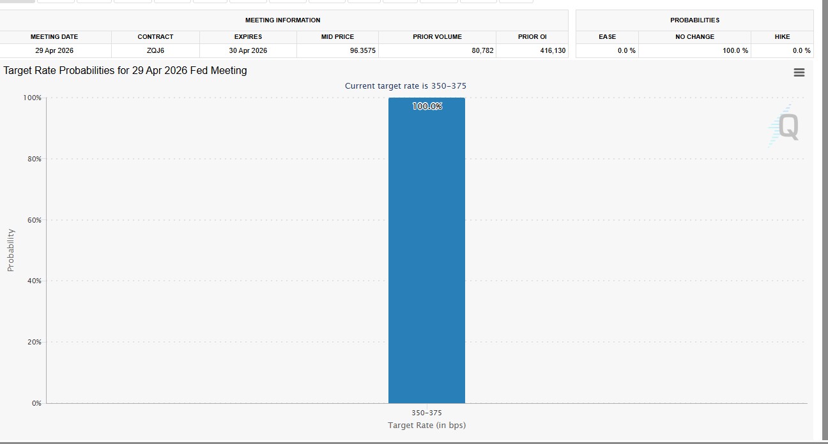Select the ZQJ6 contract cell in the table
828x444 pixels.
pos(155,50)
